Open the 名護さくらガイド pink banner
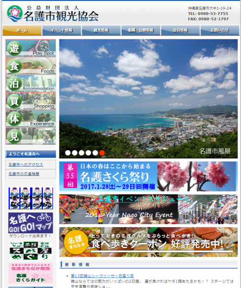 click(x=31, y=273)
